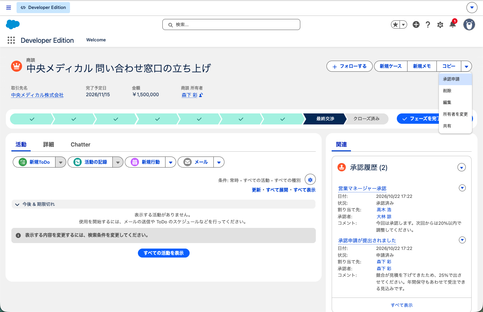Open the user avatar profile menu
The height and width of the screenshot is (312, 483).
pos(469,24)
